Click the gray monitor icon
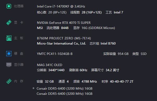157x101 pixels. [9, 65]
